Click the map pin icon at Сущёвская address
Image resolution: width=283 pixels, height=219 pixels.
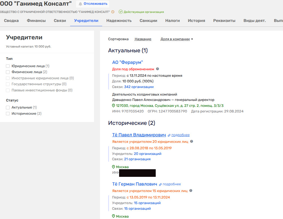[114, 106]
